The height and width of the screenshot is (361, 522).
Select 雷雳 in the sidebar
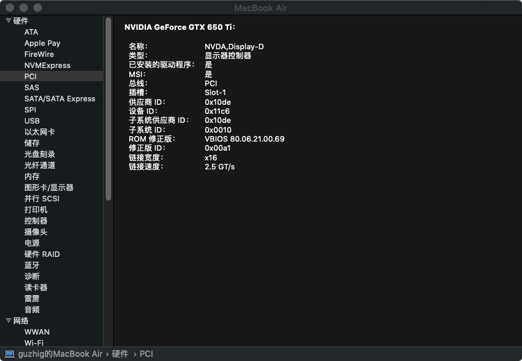(32, 299)
